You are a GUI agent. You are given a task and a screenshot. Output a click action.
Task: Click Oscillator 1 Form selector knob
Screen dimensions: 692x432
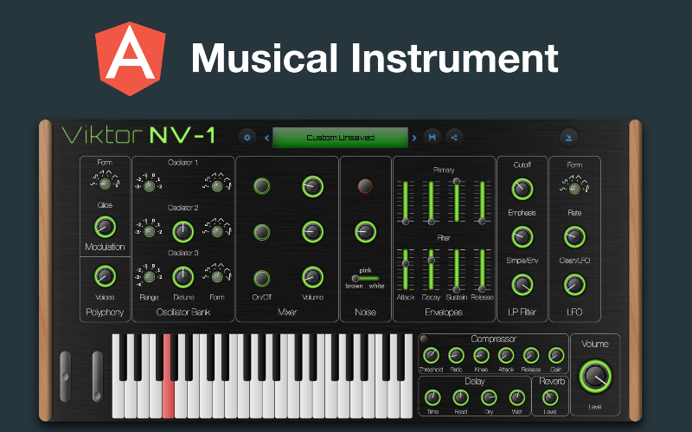point(217,186)
